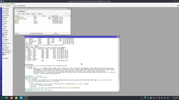Sort files by Creation Time column
Image resolution: width=179 pixels, height=100 pixels.
(x=57, y=16)
